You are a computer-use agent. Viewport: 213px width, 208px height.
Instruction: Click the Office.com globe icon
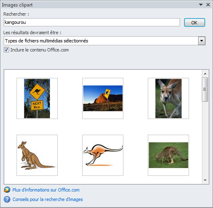[7, 190]
